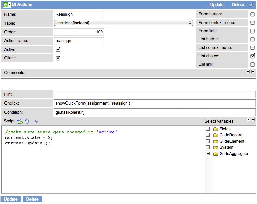Open the Table dropdown showing Incident
This screenshot has height=204, width=257.
[123, 23]
